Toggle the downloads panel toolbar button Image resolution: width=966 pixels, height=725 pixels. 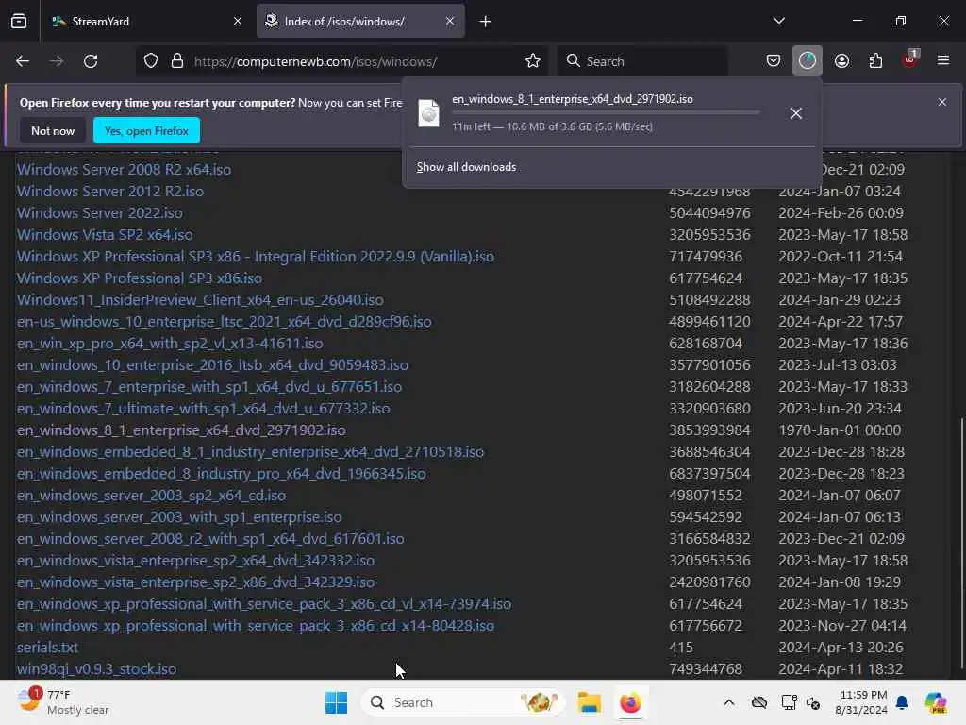808,60
